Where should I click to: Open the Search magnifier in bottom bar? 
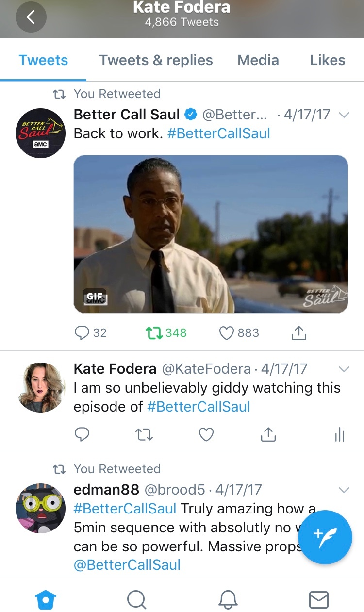[x=137, y=600]
